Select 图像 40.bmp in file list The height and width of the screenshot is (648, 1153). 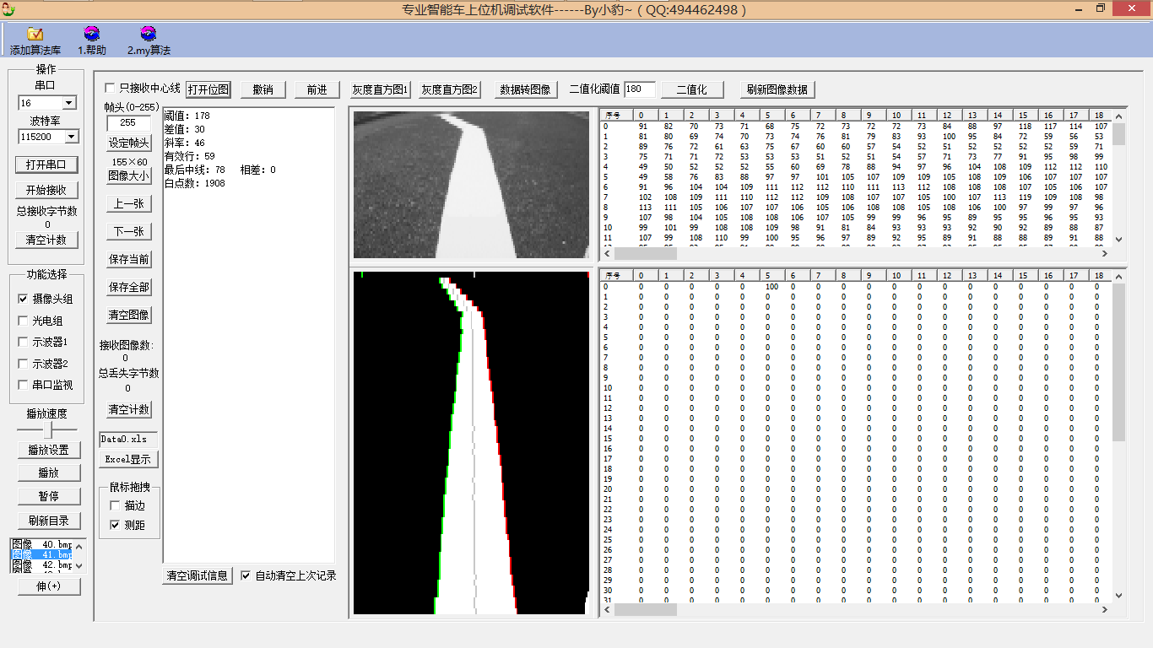coord(42,544)
